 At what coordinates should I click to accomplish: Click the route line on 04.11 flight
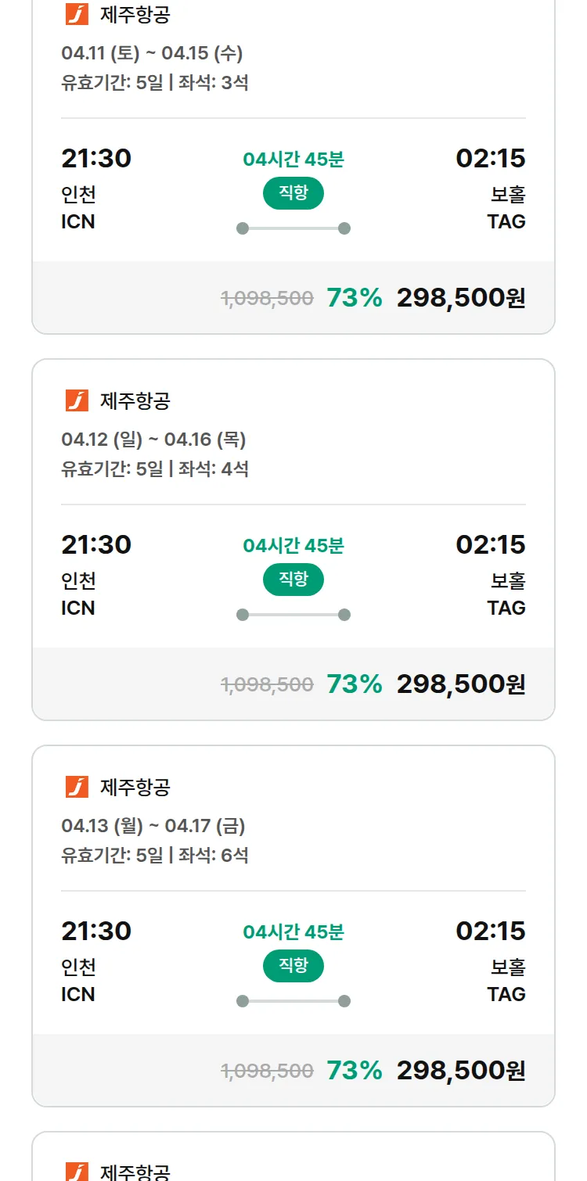(x=293, y=228)
